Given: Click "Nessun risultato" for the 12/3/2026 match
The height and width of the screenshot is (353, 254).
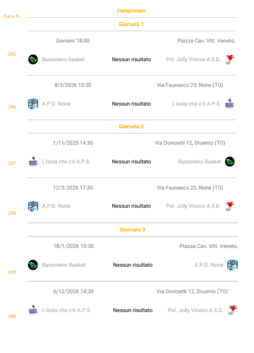Looking at the screenshot, I should [x=131, y=206].
